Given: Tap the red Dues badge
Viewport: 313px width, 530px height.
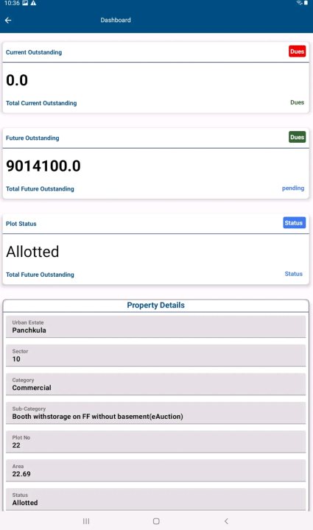Looking at the screenshot, I should point(297,52).
